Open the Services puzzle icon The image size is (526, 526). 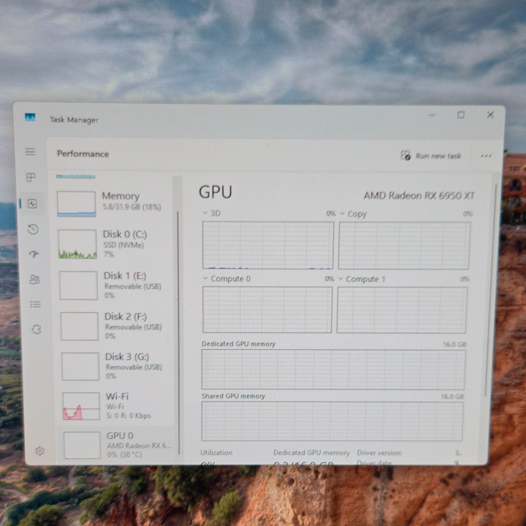(x=37, y=329)
